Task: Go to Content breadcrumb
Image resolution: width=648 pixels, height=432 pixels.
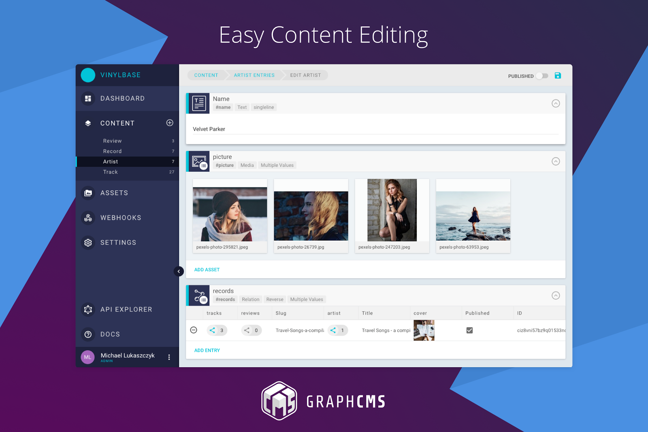Action: pos(206,75)
